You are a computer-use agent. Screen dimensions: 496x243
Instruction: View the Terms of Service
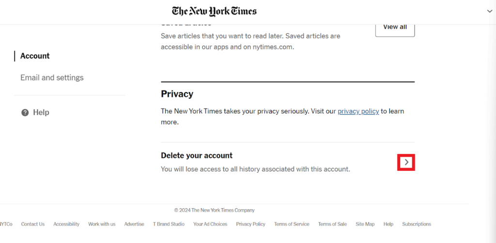[x=292, y=224]
